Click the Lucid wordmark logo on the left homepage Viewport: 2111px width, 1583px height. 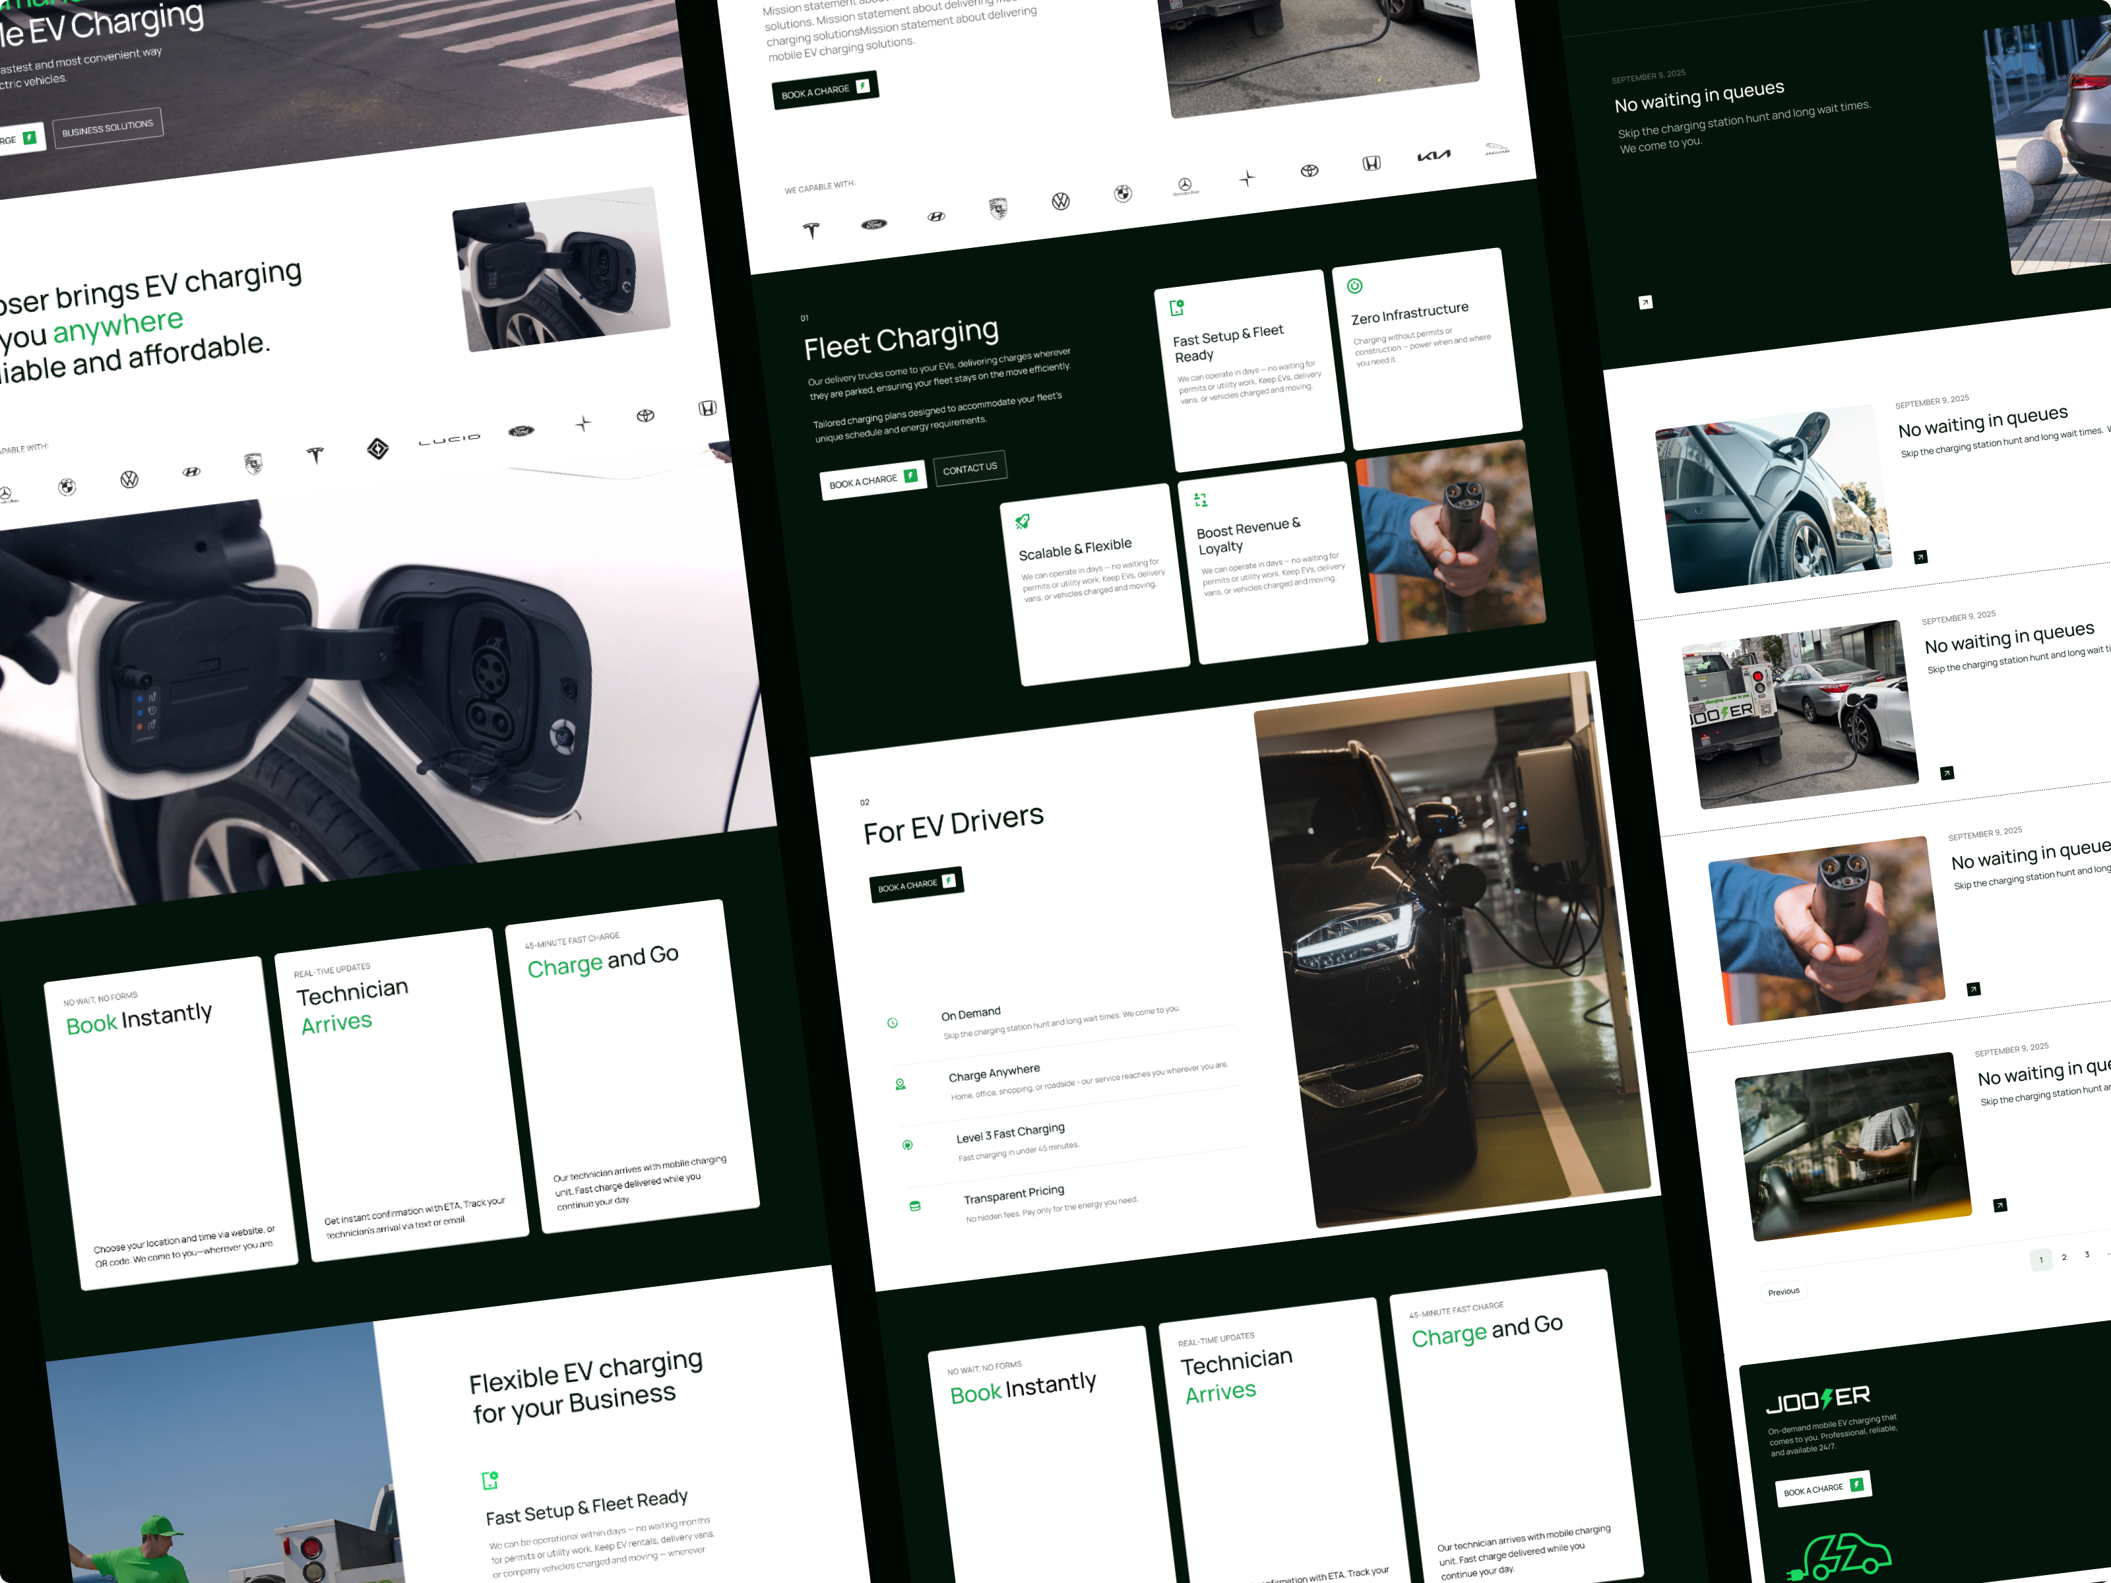[449, 439]
